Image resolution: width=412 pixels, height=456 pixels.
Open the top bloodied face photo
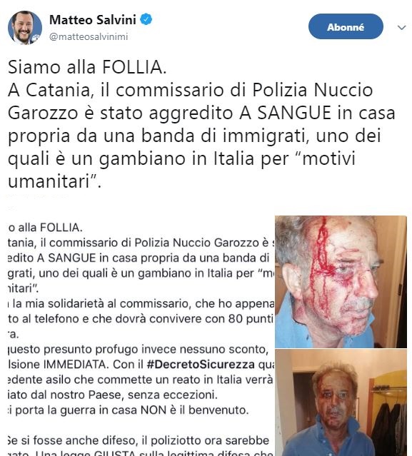coord(341,281)
